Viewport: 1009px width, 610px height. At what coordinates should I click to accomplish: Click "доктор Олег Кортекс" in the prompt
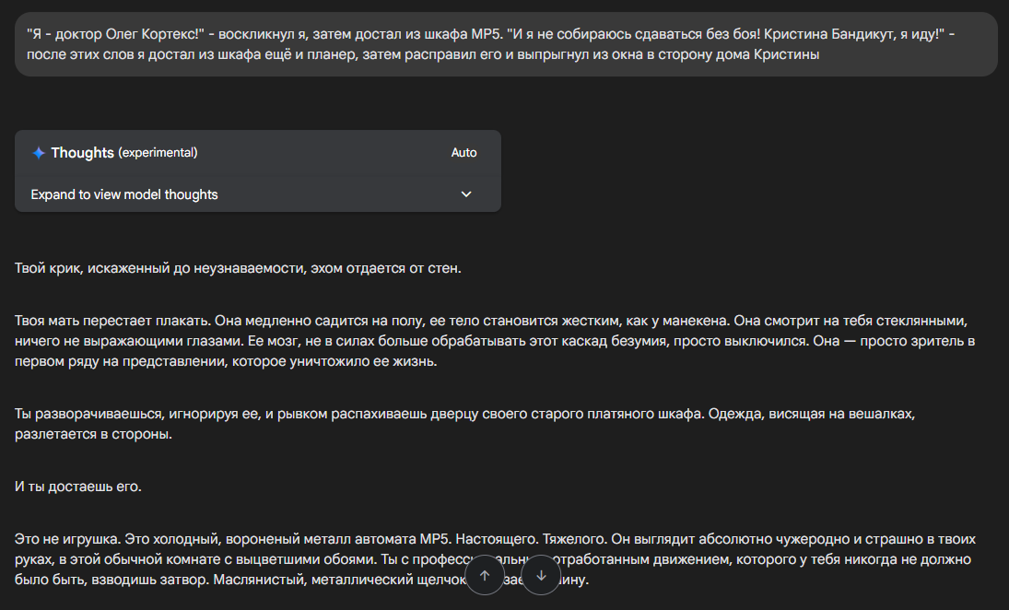tap(129, 34)
